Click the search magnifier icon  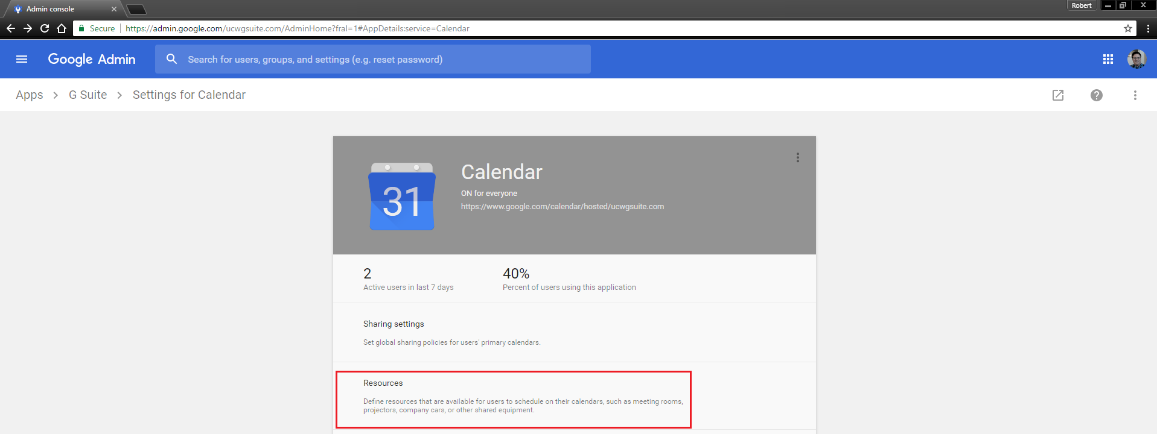tap(171, 59)
